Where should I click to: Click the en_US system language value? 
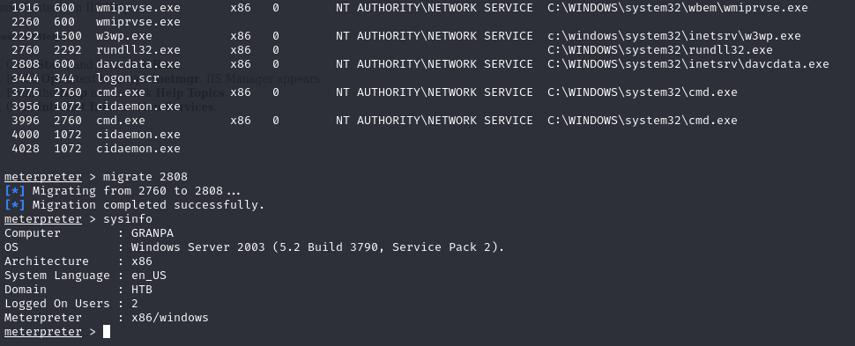(149, 276)
